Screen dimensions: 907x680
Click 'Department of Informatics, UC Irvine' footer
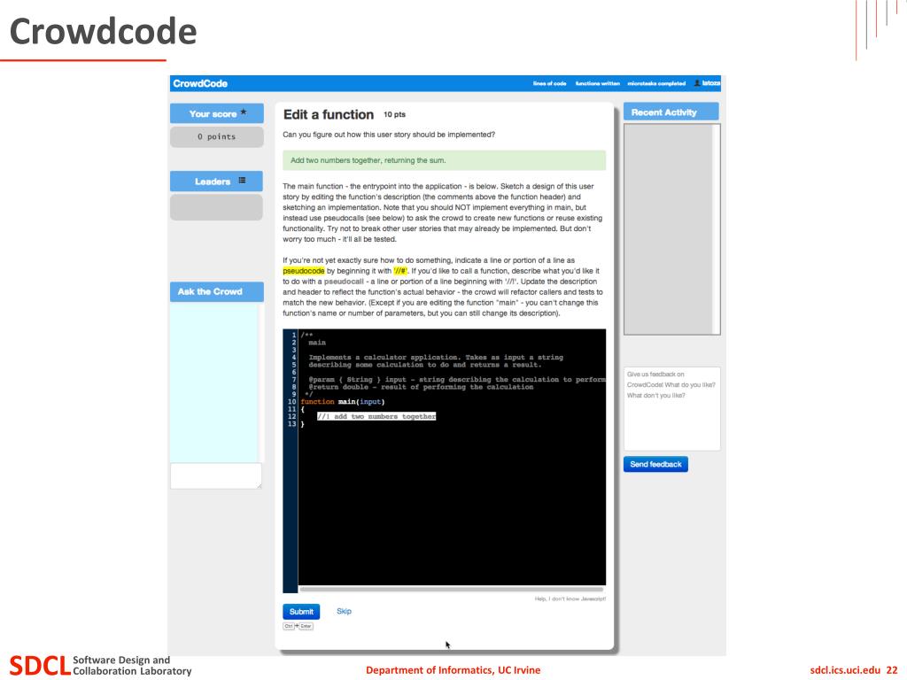453,670
